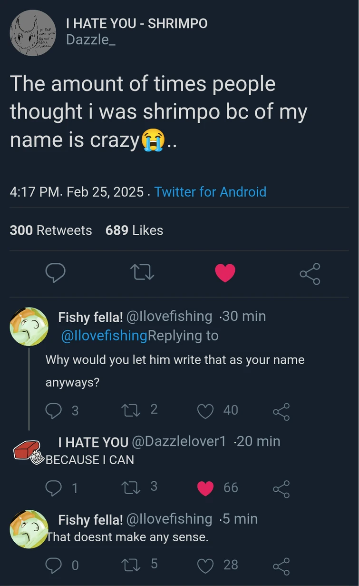Image resolution: width=359 pixels, height=586 pixels.
Task: Share the main tweet
Action: (310, 273)
